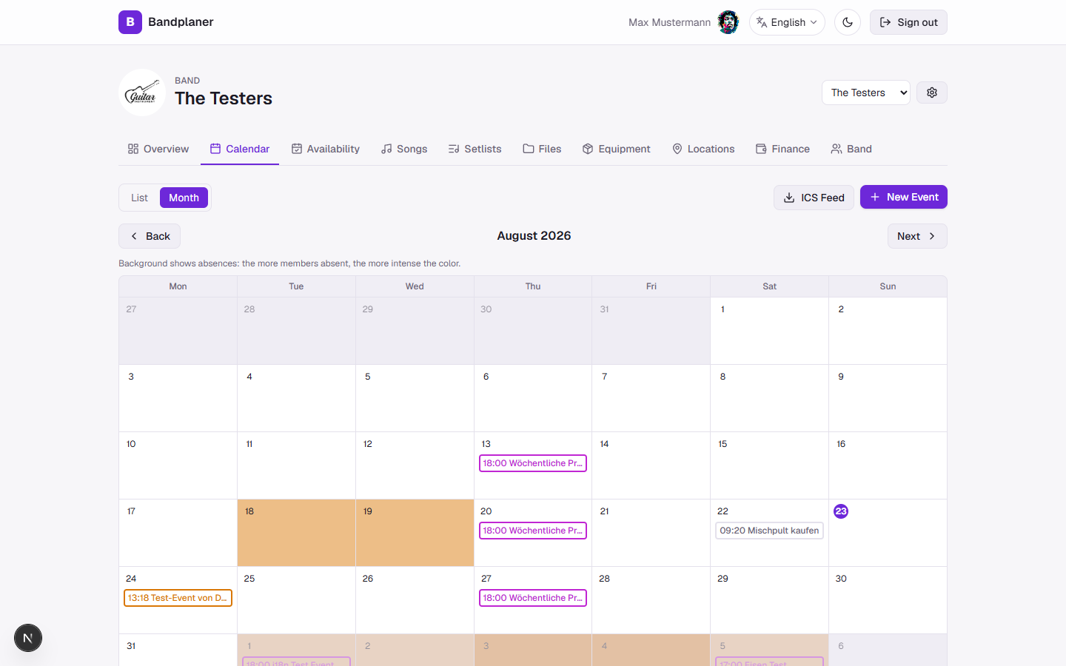Click the Max Mustermann user name

pyautogui.click(x=669, y=22)
